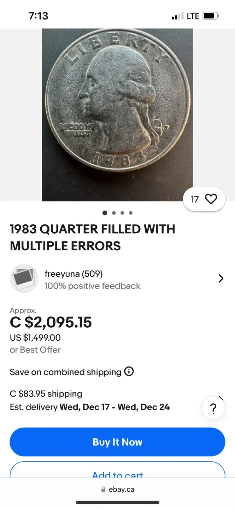Tap the 17 watchers count pill
The image size is (235, 509).
click(195, 199)
